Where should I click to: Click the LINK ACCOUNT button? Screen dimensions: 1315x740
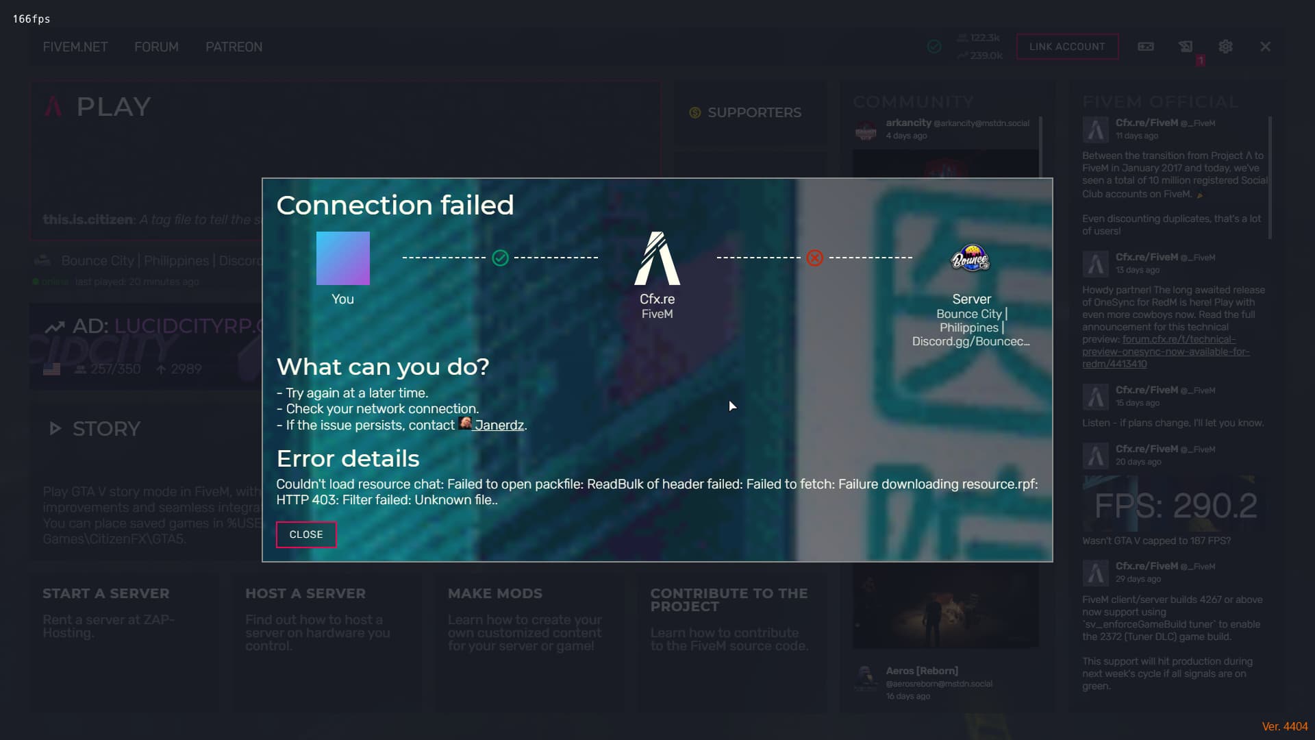(1067, 47)
